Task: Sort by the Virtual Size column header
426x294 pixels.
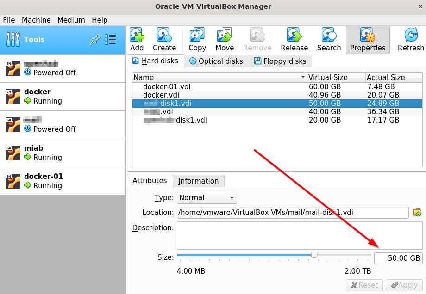Action: [336, 77]
